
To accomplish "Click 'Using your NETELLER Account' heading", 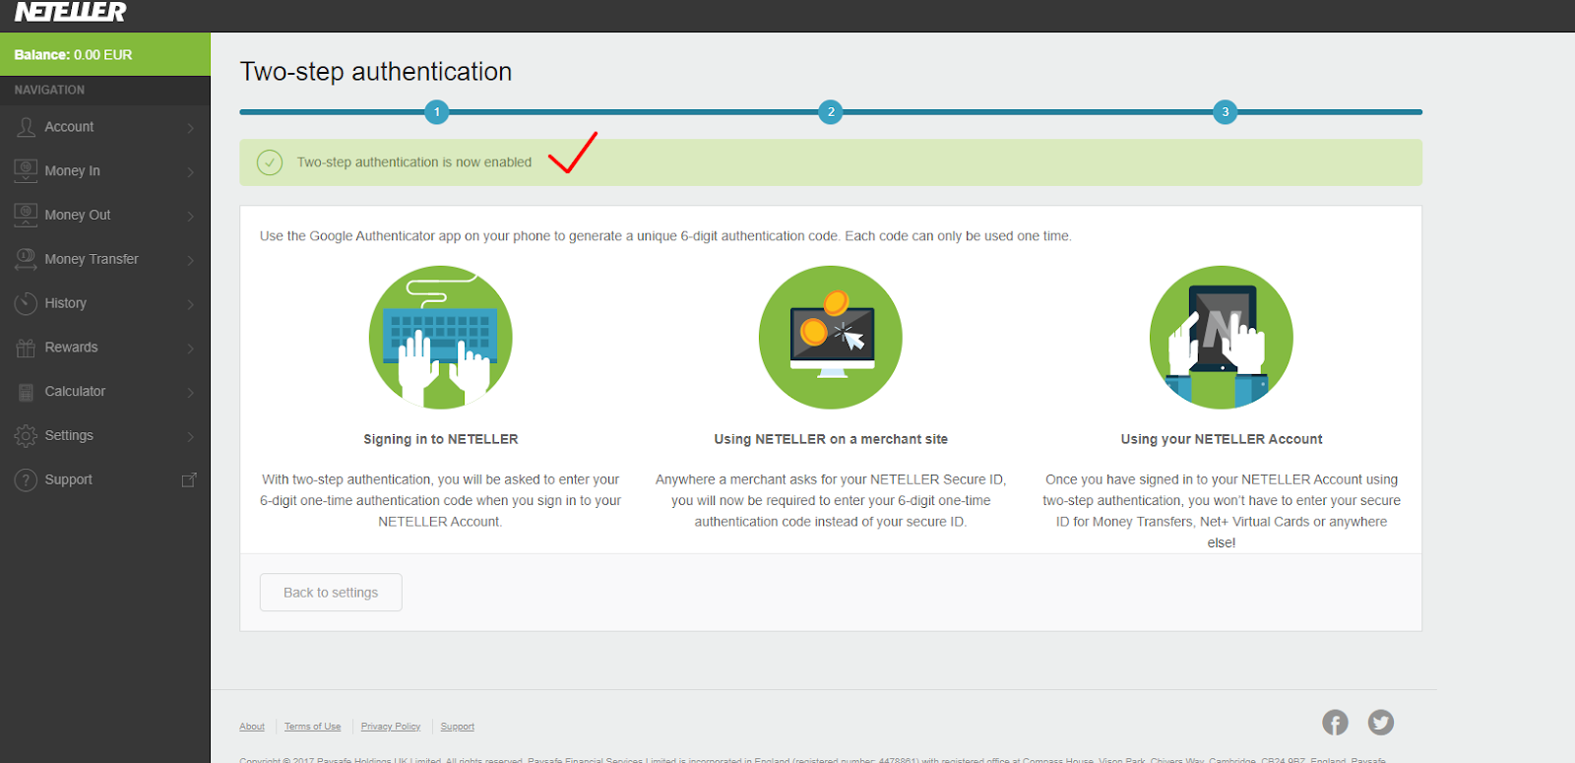I will (x=1222, y=439).
